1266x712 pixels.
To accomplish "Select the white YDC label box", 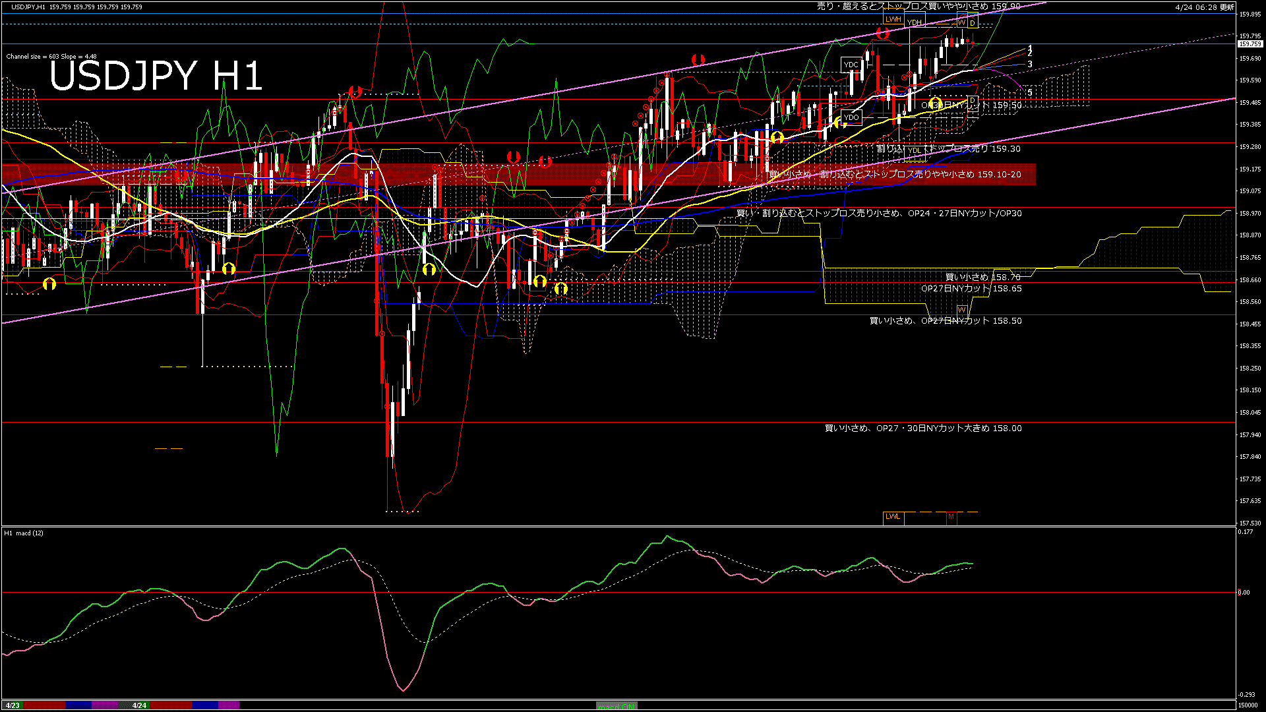I will [x=851, y=65].
